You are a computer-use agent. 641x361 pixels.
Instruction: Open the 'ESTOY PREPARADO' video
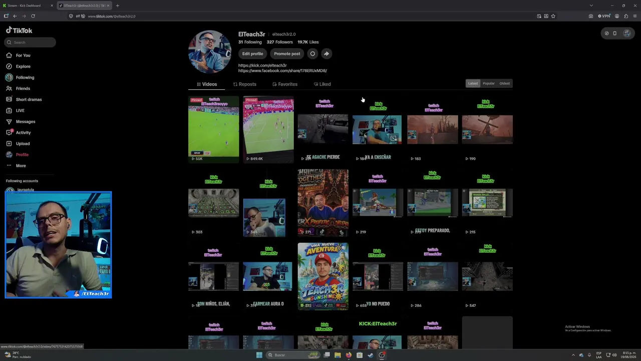[432, 203]
